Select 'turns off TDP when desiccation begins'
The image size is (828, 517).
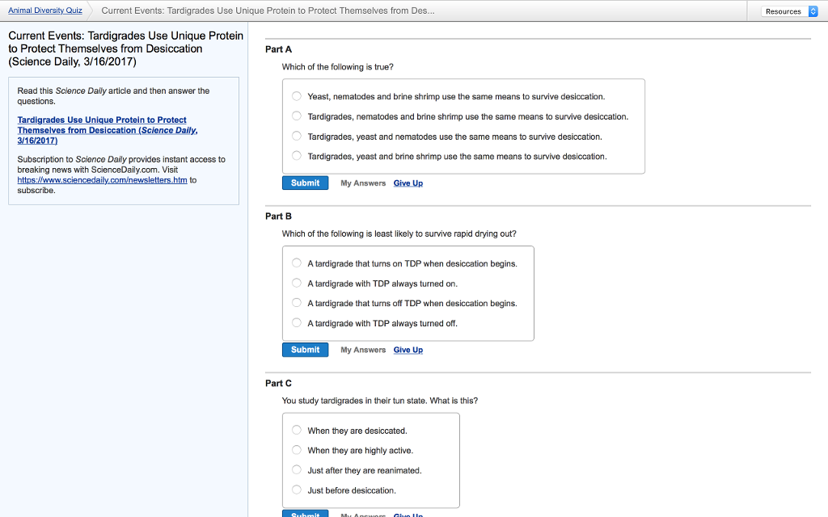point(297,303)
